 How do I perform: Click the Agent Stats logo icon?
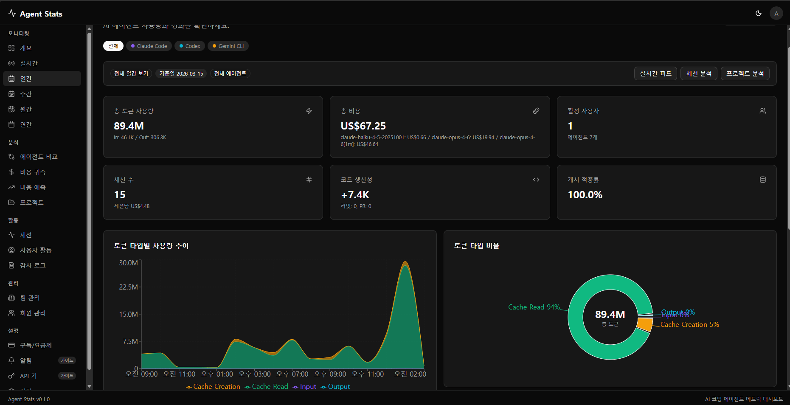(x=12, y=14)
